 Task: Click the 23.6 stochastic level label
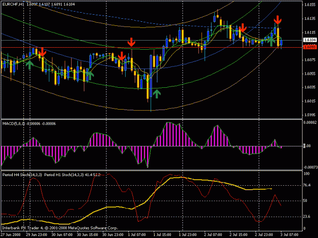click(x=307, y=217)
